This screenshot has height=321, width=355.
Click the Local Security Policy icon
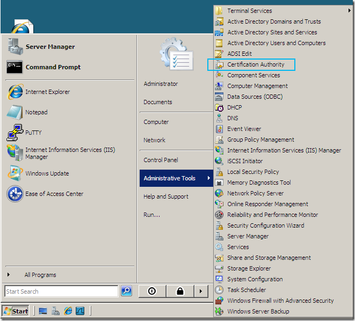(219, 172)
